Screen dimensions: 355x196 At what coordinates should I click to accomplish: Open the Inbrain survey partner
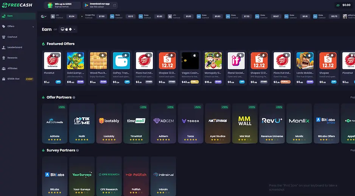pyautogui.click(x=163, y=176)
